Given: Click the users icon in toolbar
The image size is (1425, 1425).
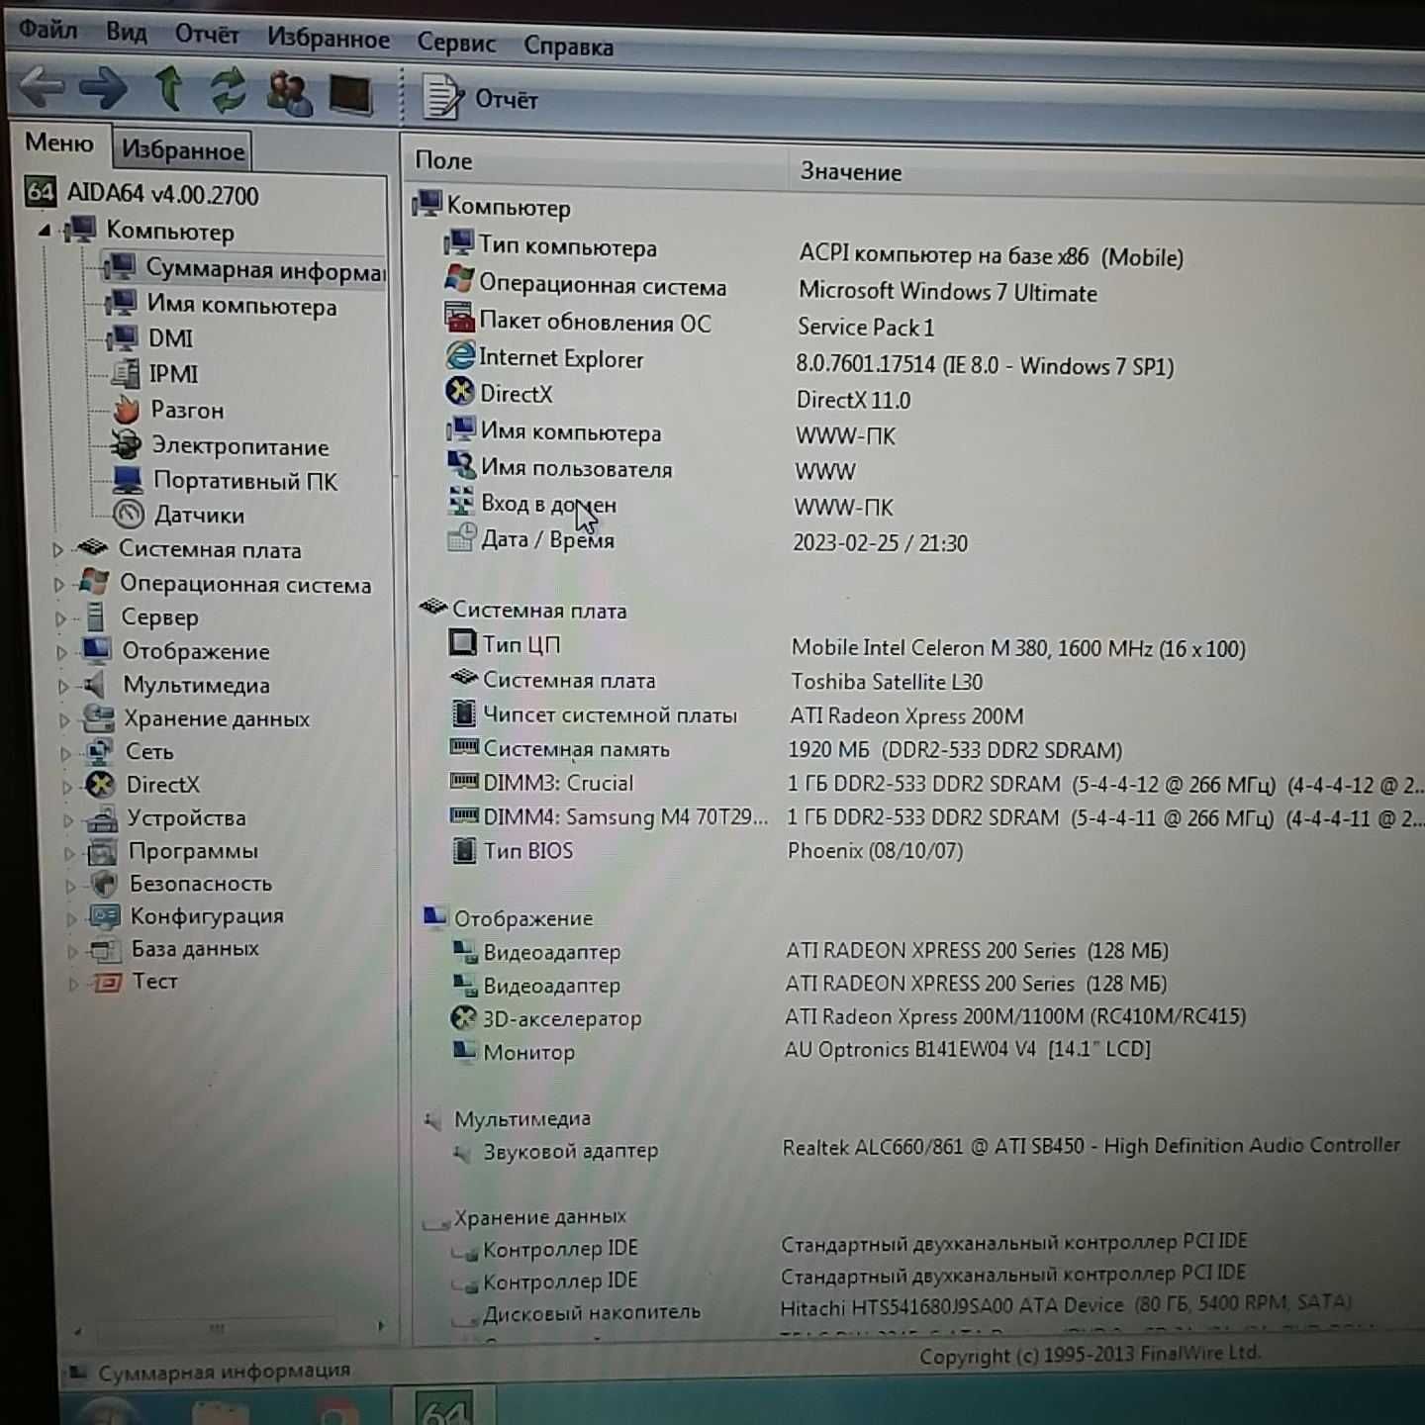Looking at the screenshot, I should [289, 92].
